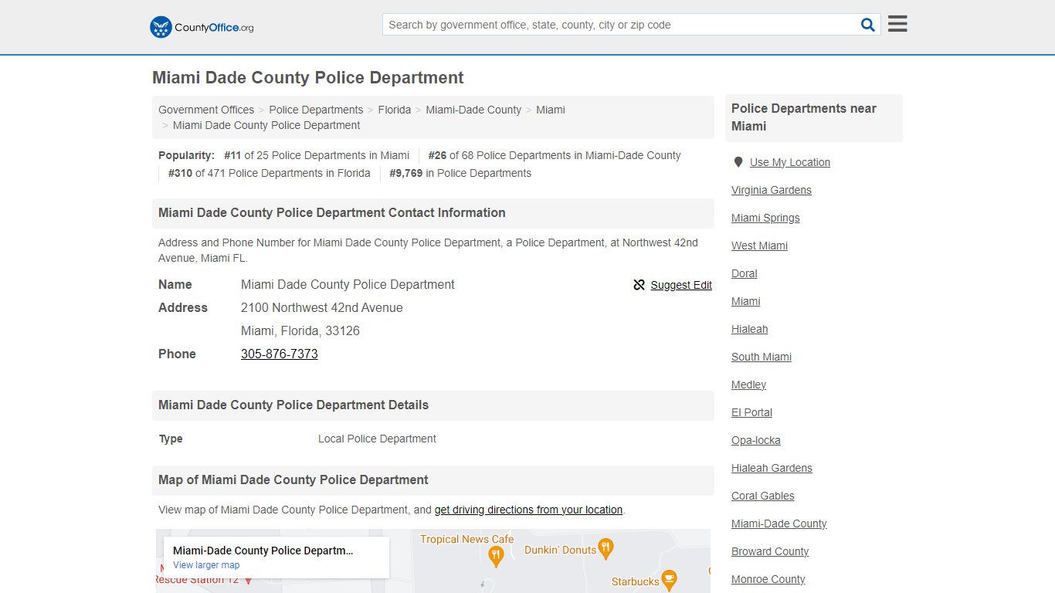1055x593 pixels.
Task: Click address text 2100 Northwest 42nd Avenue
Action: point(322,307)
